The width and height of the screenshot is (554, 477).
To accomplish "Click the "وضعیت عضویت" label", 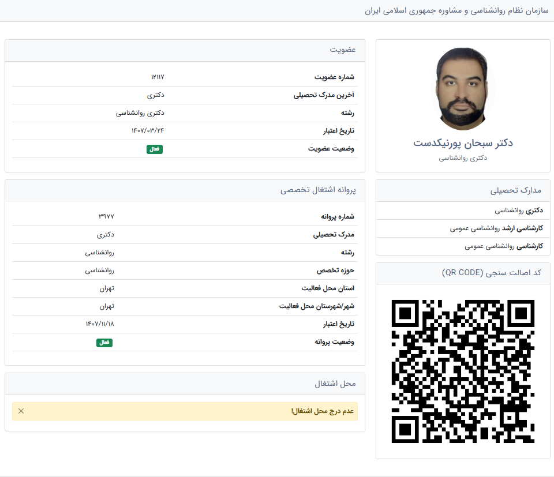I will coord(331,149).
